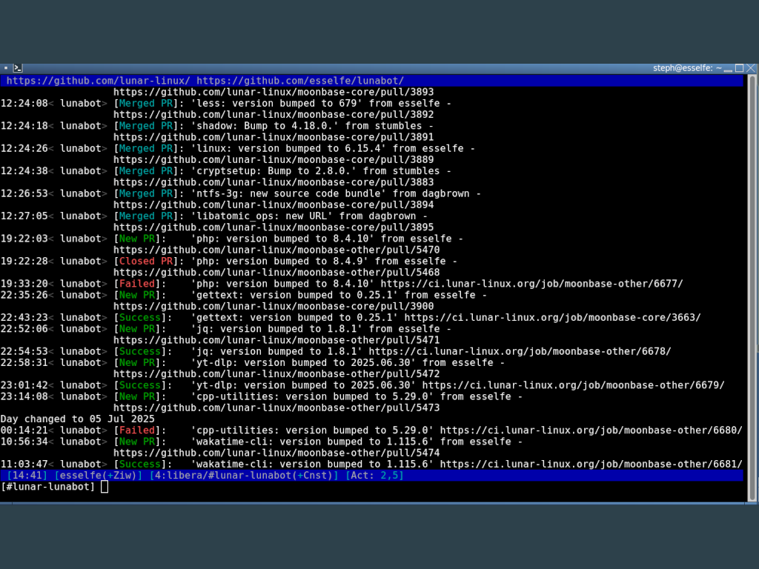
Task: Click the small window menu dot icon
Action: 6,68
